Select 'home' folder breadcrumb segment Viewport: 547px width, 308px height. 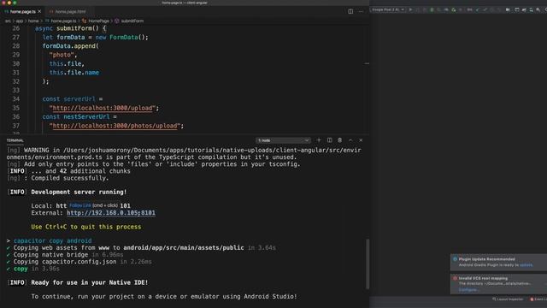(33, 21)
